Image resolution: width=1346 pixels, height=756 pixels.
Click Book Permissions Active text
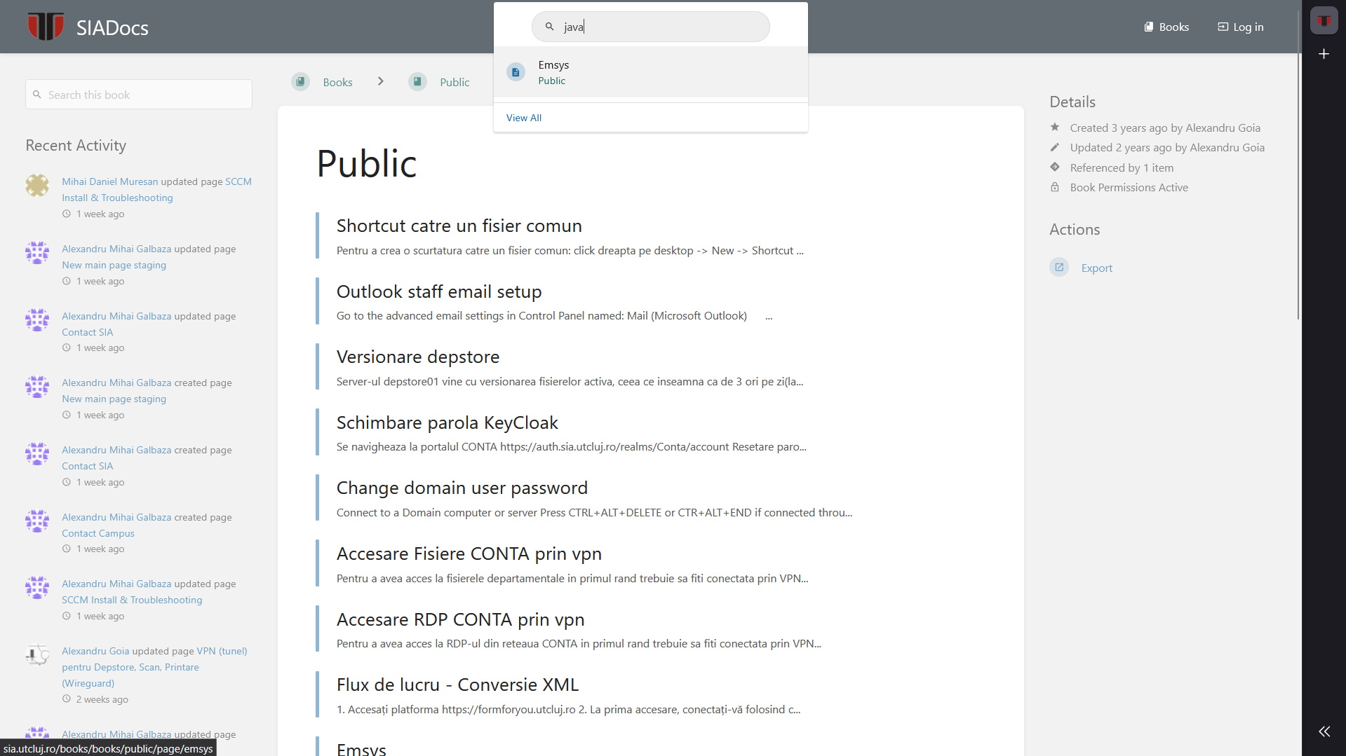tap(1129, 187)
